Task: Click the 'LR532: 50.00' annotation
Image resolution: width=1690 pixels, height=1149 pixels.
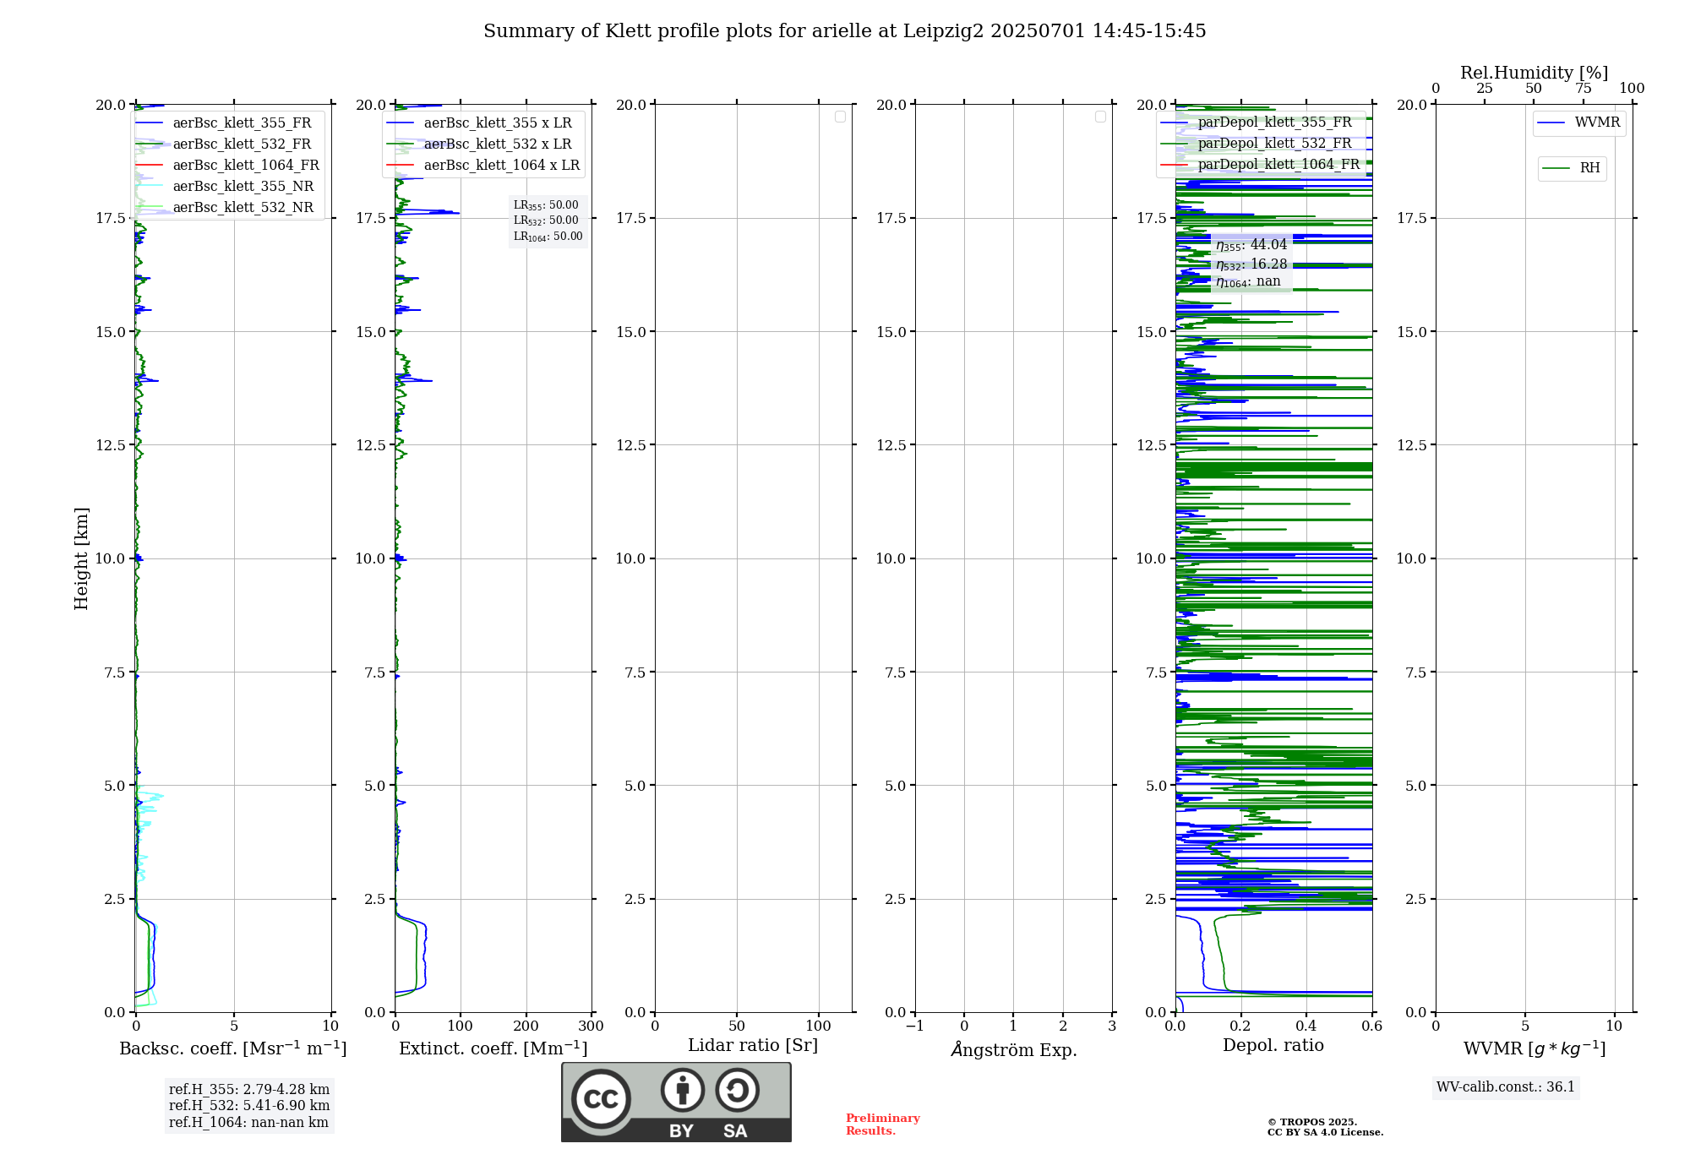Action: [x=546, y=221]
